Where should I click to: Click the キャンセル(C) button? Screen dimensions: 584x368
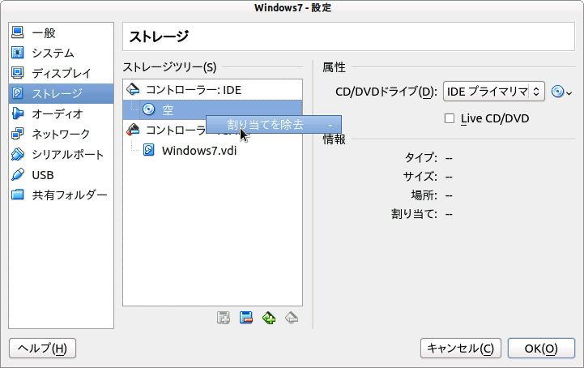pyautogui.click(x=461, y=349)
